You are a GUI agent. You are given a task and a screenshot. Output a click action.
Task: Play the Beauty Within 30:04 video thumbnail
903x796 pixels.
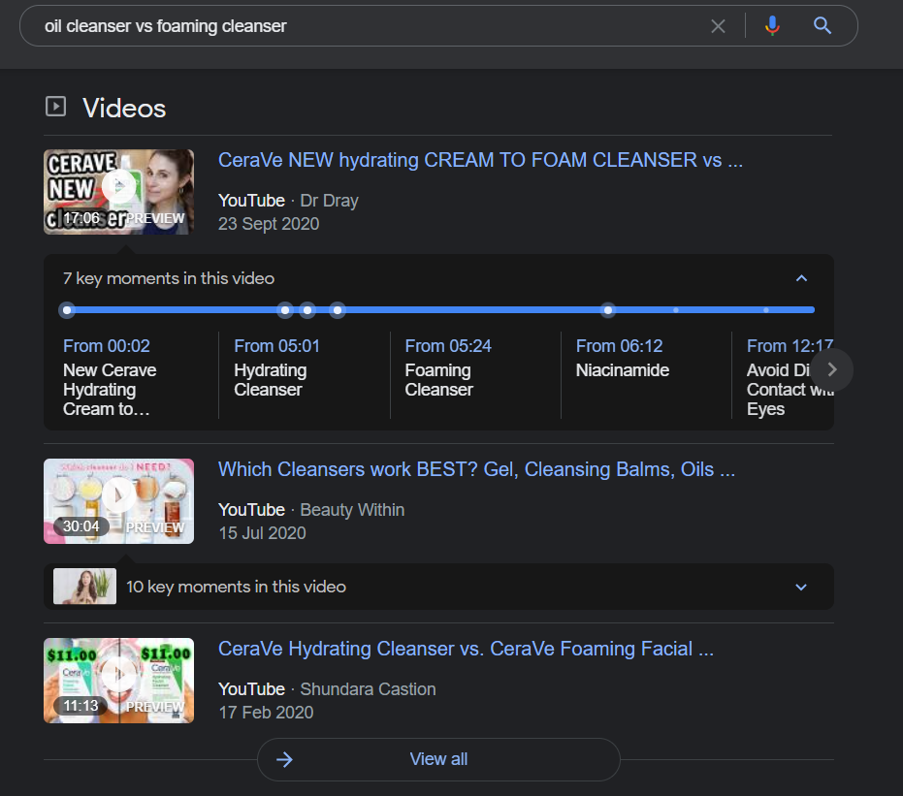pyautogui.click(x=118, y=501)
